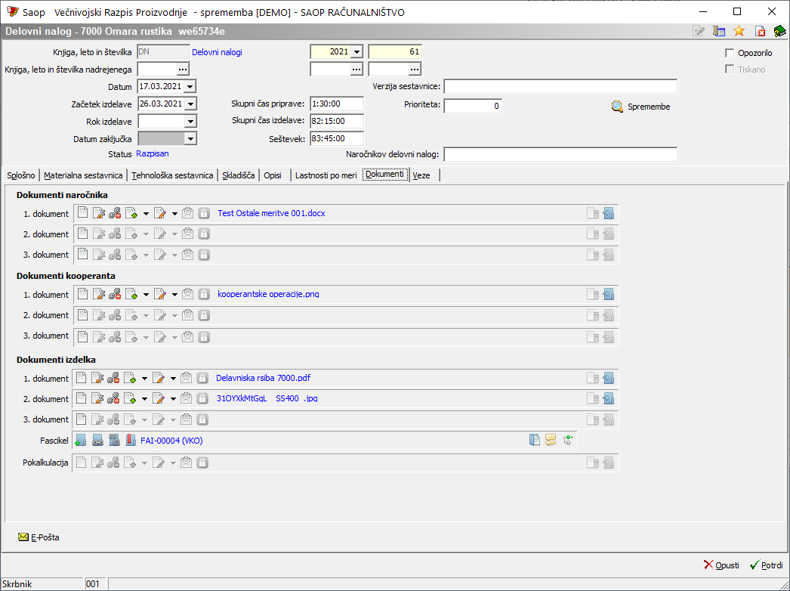Click the favorites star icon
Viewport: 790px width, 591px height.
[739, 31]
